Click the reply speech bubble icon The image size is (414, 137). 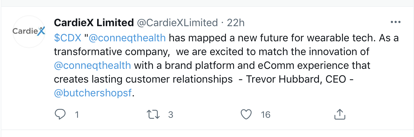pos(60,114)
